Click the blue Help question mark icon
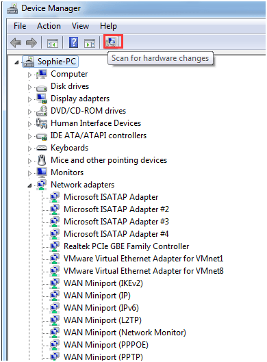This screenshot has height=362, width=267. [73, 42]
